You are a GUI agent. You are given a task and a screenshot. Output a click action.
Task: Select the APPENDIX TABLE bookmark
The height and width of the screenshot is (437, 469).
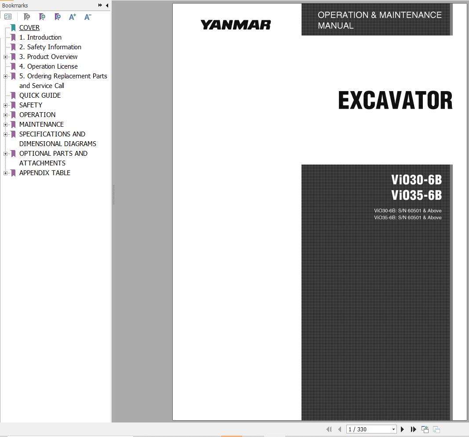coord(44,173)
